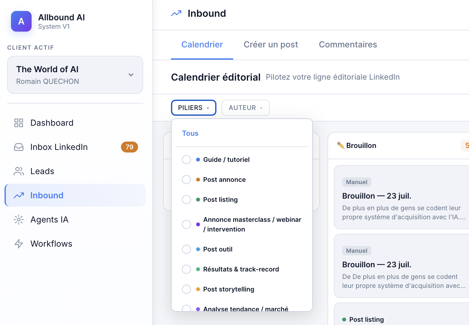Expand The World of AI client selector
This screenshot has height=325, width=469.
(75, 75)
